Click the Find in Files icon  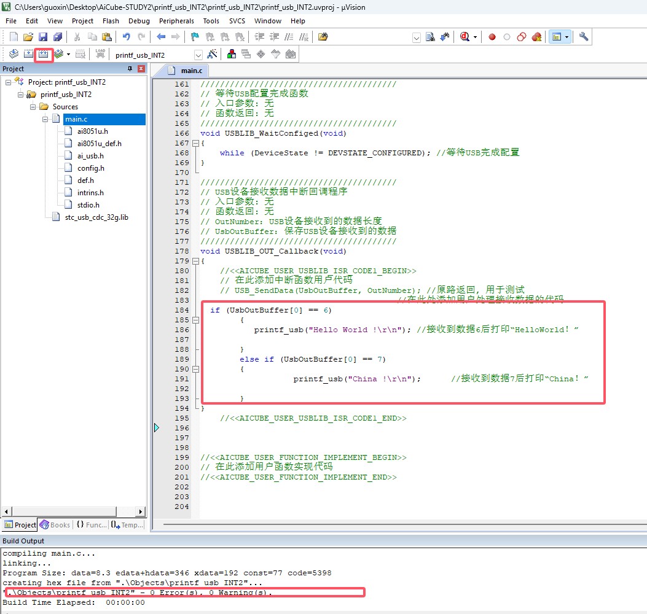[x=323, y=37]
